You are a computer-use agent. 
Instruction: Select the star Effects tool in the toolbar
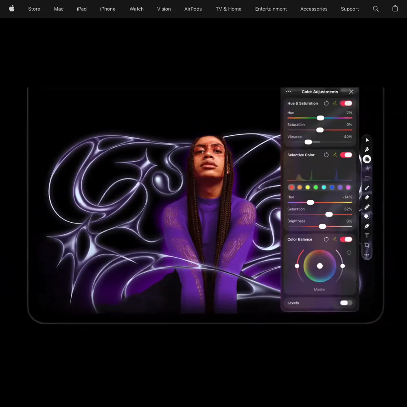367,169
